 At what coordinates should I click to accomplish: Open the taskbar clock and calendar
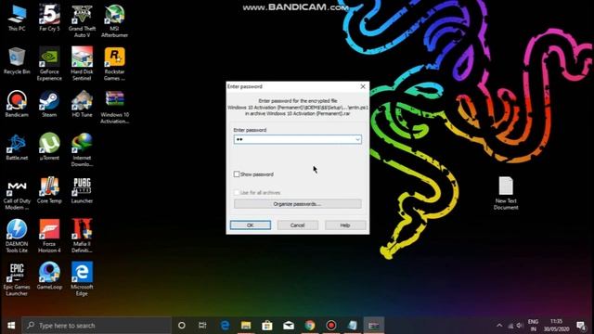pos(557,326)
